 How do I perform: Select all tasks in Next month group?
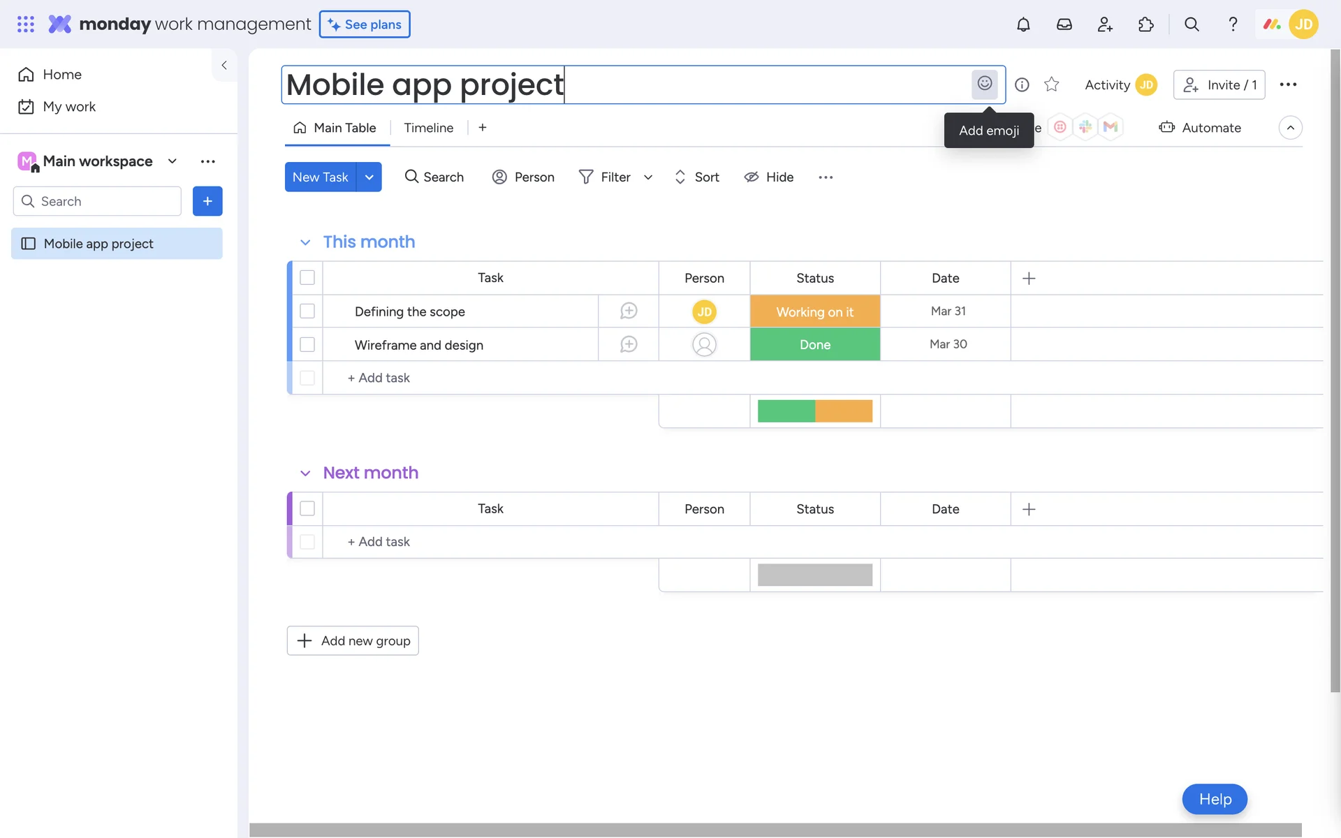[x=307, y=508]
